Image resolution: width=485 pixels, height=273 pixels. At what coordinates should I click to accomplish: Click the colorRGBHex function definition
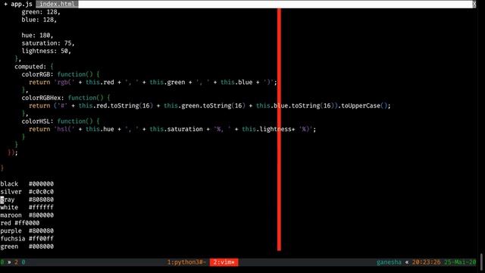pos(66,98)
